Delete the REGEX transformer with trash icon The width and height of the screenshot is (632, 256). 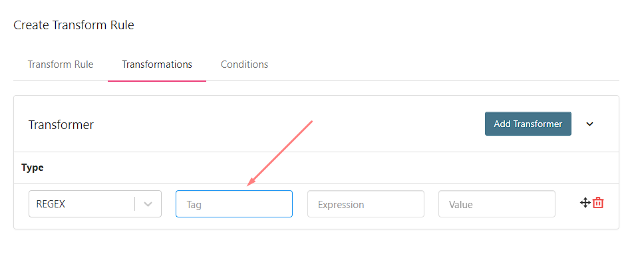tap(598, 203)
